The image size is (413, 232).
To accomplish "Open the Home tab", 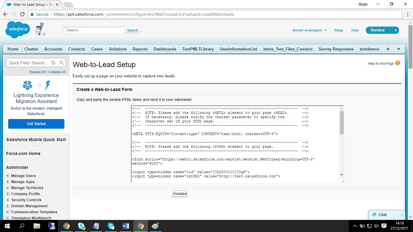I will 13,49.
